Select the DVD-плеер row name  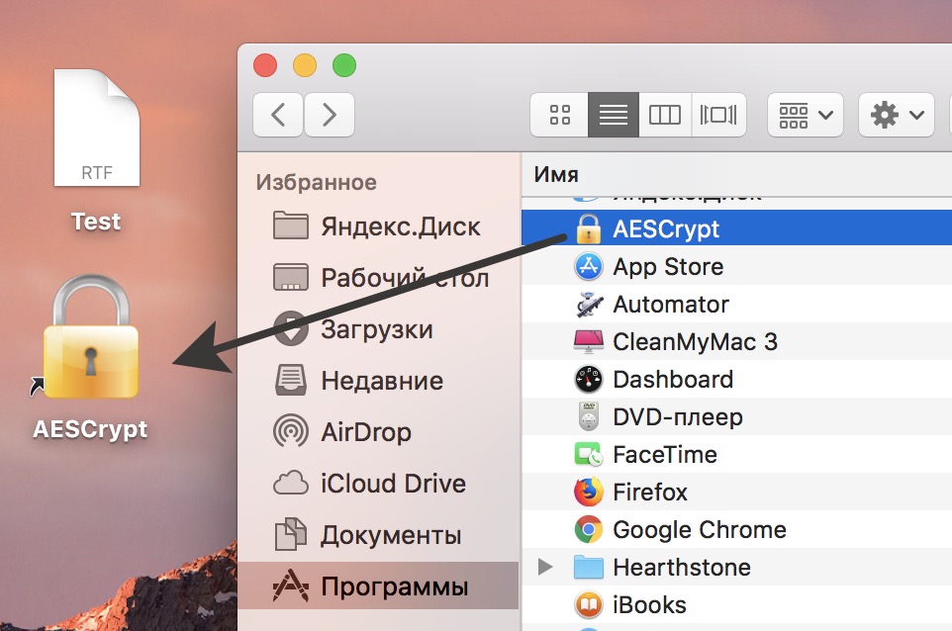point(678,417)
